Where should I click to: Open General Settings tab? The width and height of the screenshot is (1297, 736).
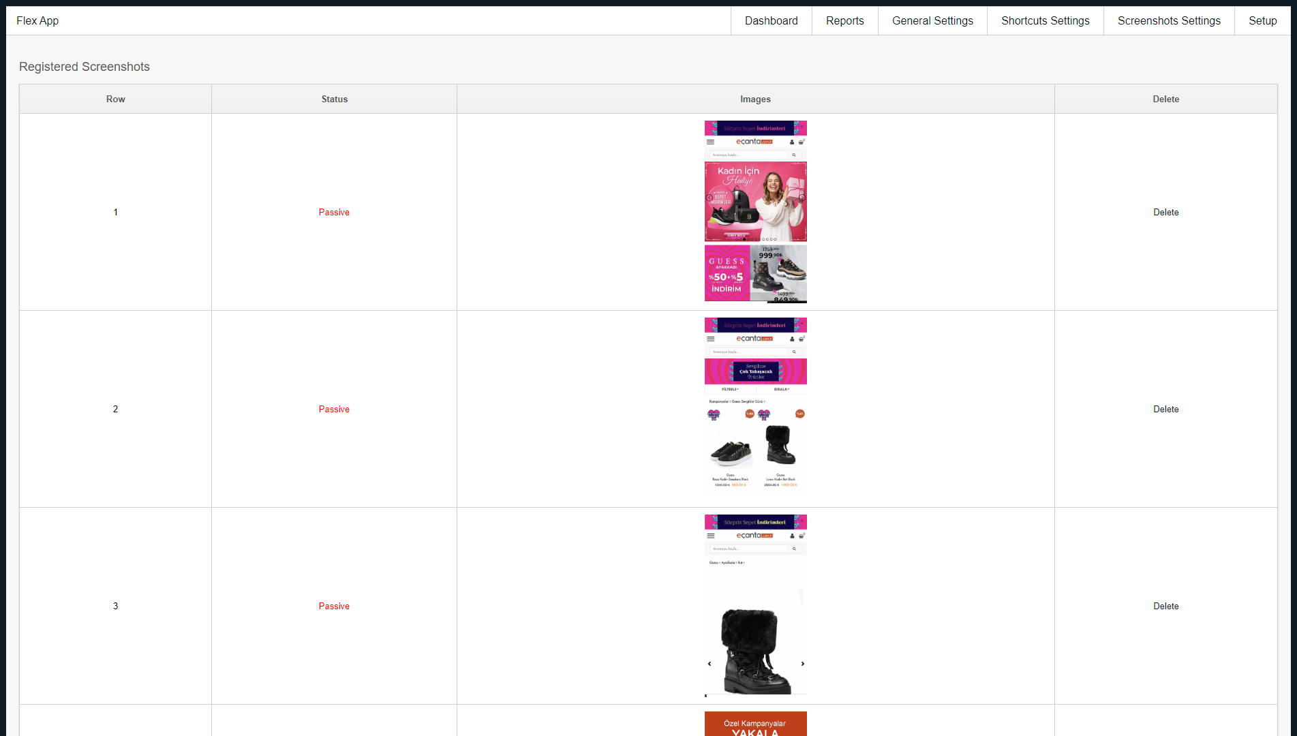(x=932, y=20)
